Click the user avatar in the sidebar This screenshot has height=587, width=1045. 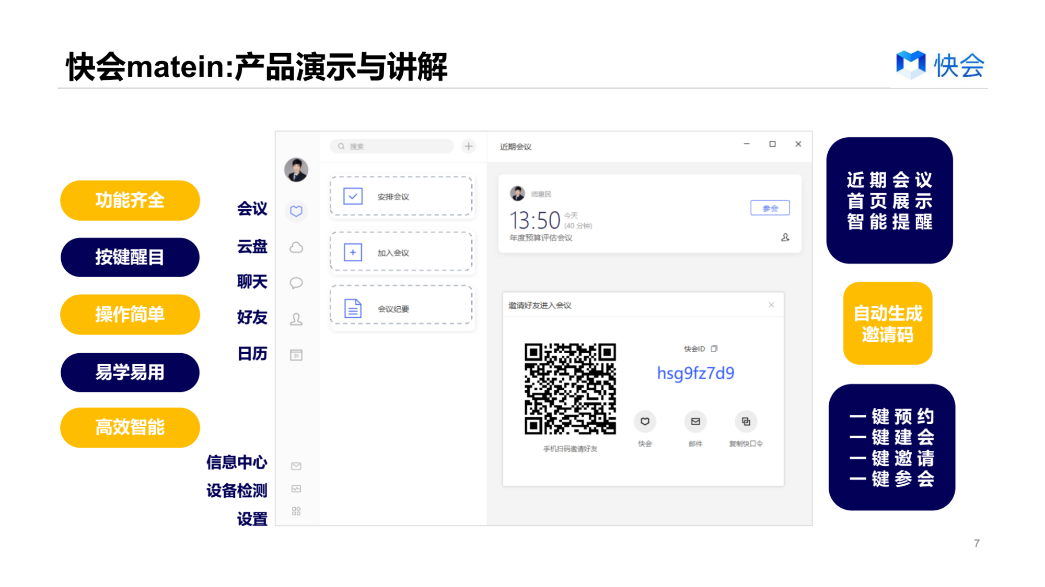coord(296,170)
